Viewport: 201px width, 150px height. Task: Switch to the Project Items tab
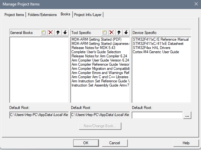[14, 15]
